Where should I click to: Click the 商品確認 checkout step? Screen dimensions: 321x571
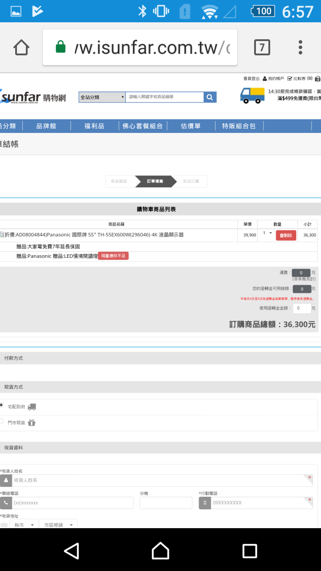tap(119, 182)
